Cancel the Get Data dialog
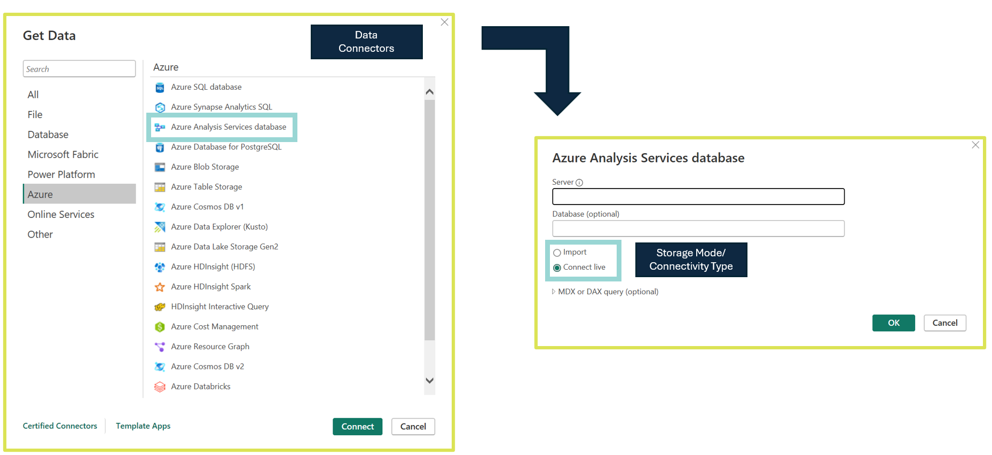992x455 pixels. [x=413, y=427]
